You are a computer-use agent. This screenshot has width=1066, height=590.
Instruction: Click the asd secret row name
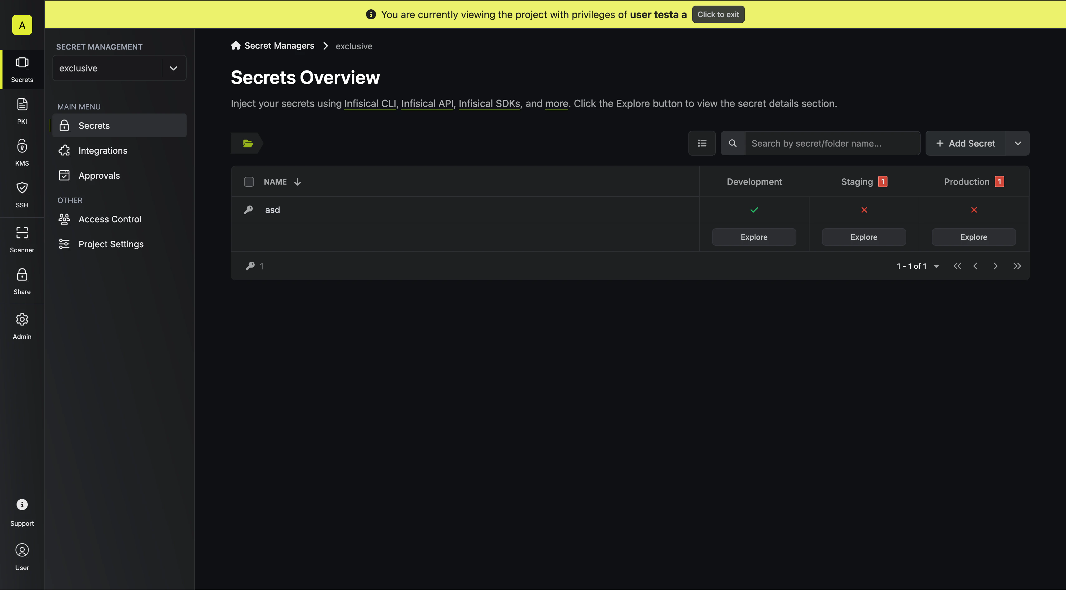pos(272,210)
